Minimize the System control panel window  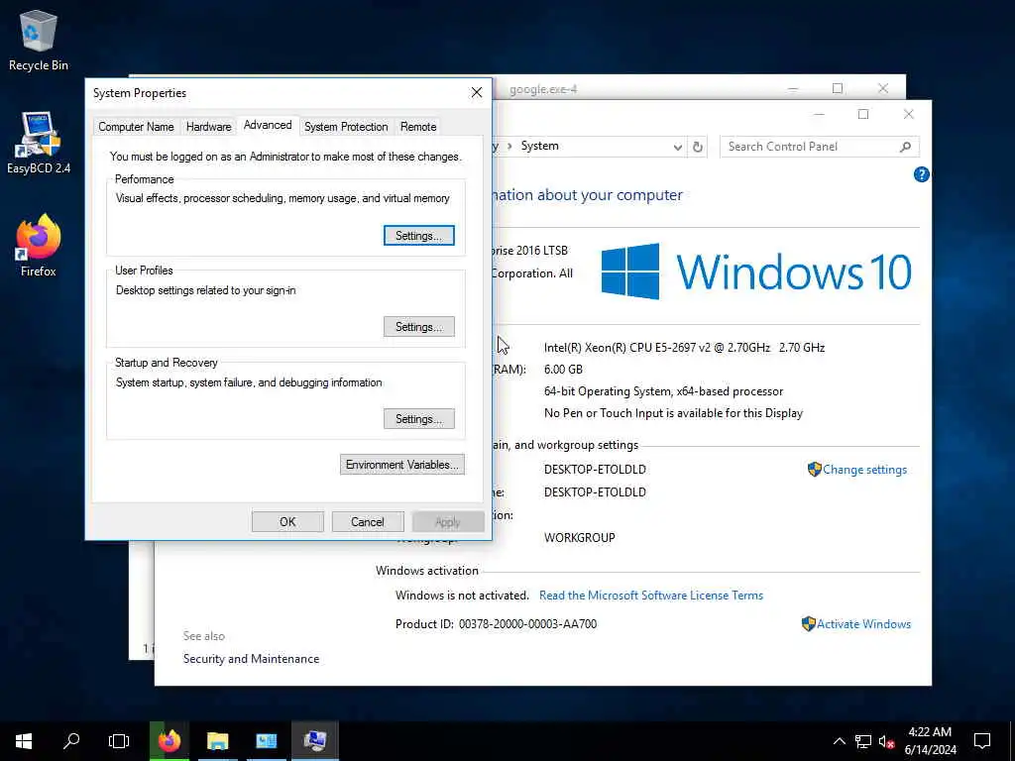point(819,115)
